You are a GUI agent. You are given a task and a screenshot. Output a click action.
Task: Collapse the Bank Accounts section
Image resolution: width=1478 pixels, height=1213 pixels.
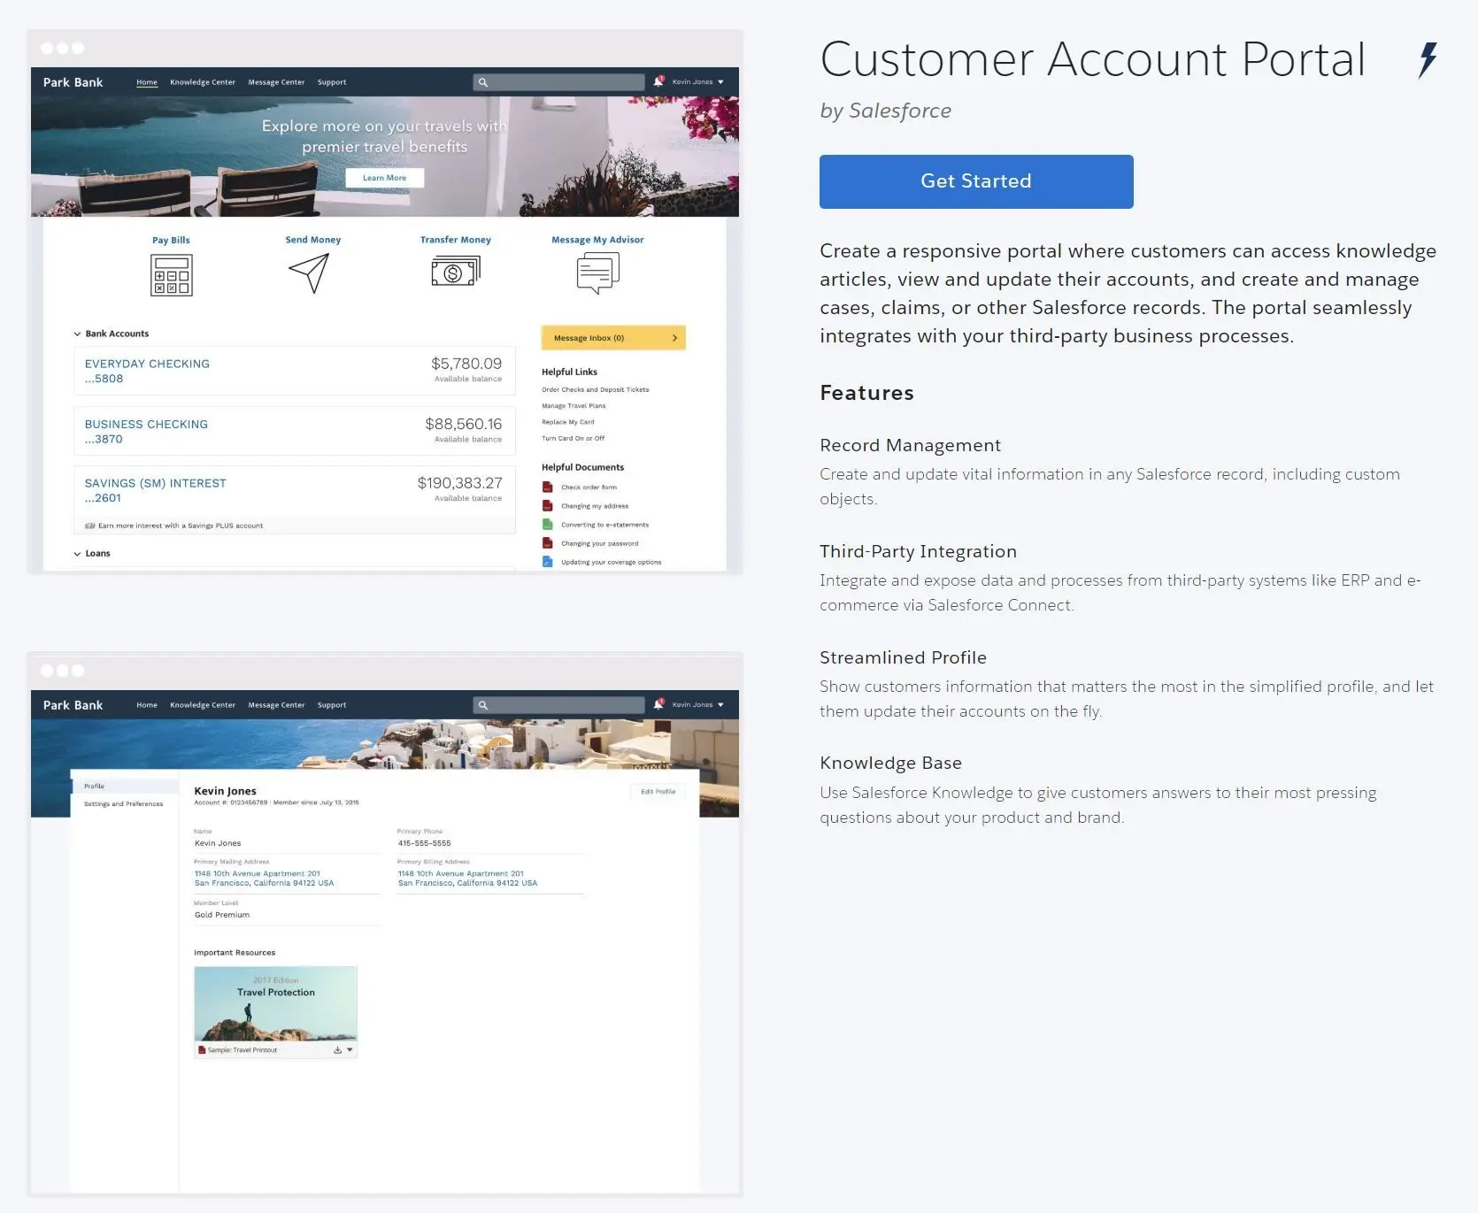click(77, 334)
